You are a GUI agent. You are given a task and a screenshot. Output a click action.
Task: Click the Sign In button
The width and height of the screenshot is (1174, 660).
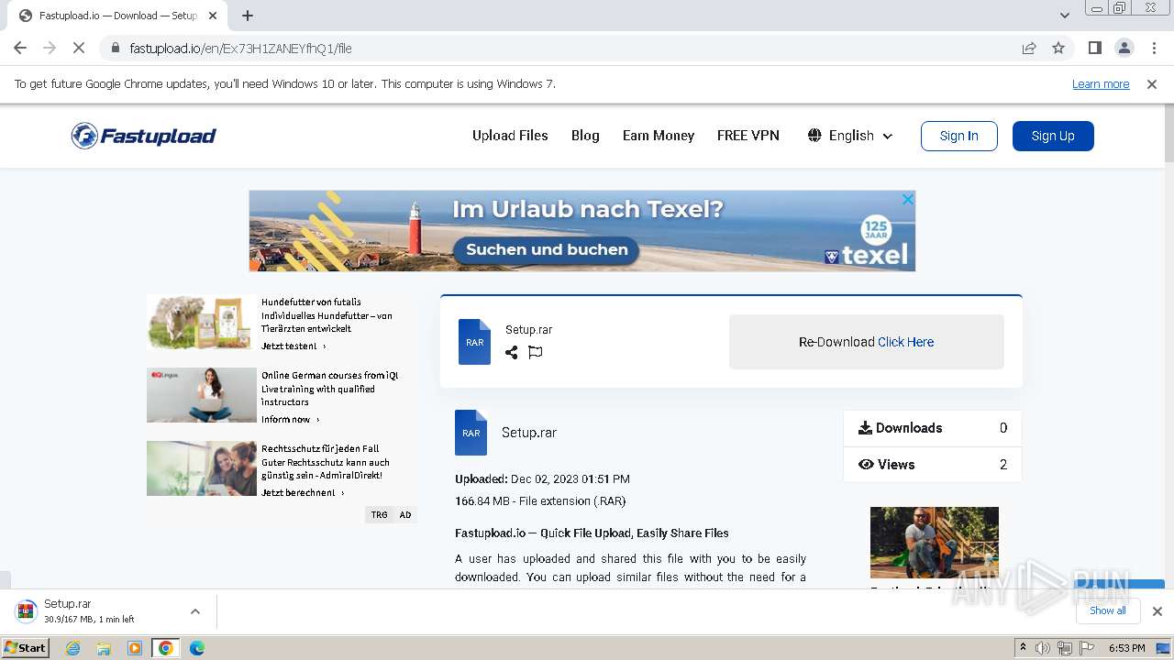pyautogui.click(x=959, y=136)
